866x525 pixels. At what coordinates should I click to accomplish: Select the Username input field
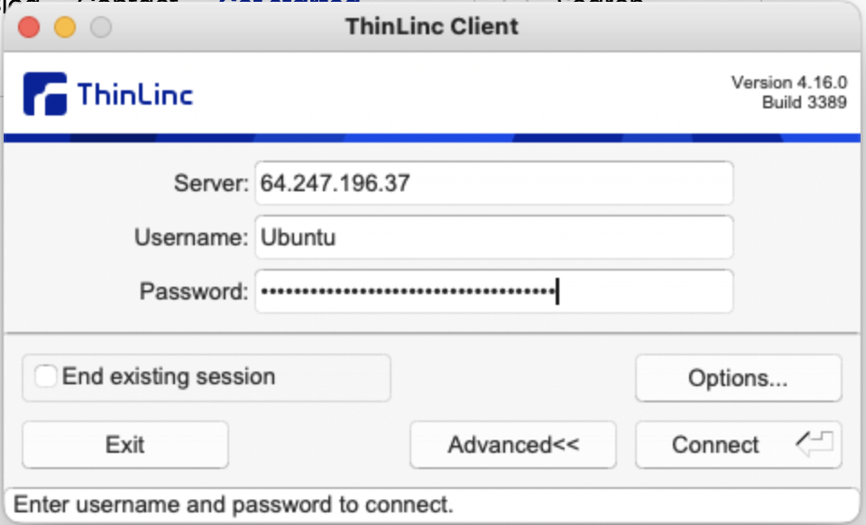click(493, 237)
